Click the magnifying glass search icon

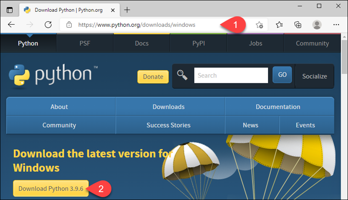click(x=182, y=75)
